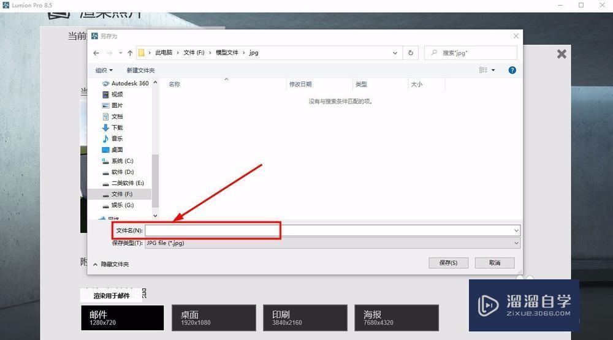Open the 组织 menu
This screenshot has width=613, height=340.
tap(104, 70)
